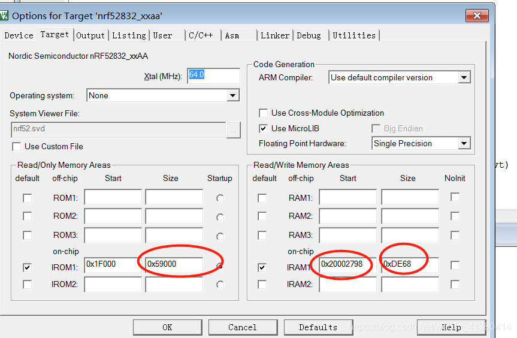
Task: Go to the Listing tab
Action: coord(129,35)
